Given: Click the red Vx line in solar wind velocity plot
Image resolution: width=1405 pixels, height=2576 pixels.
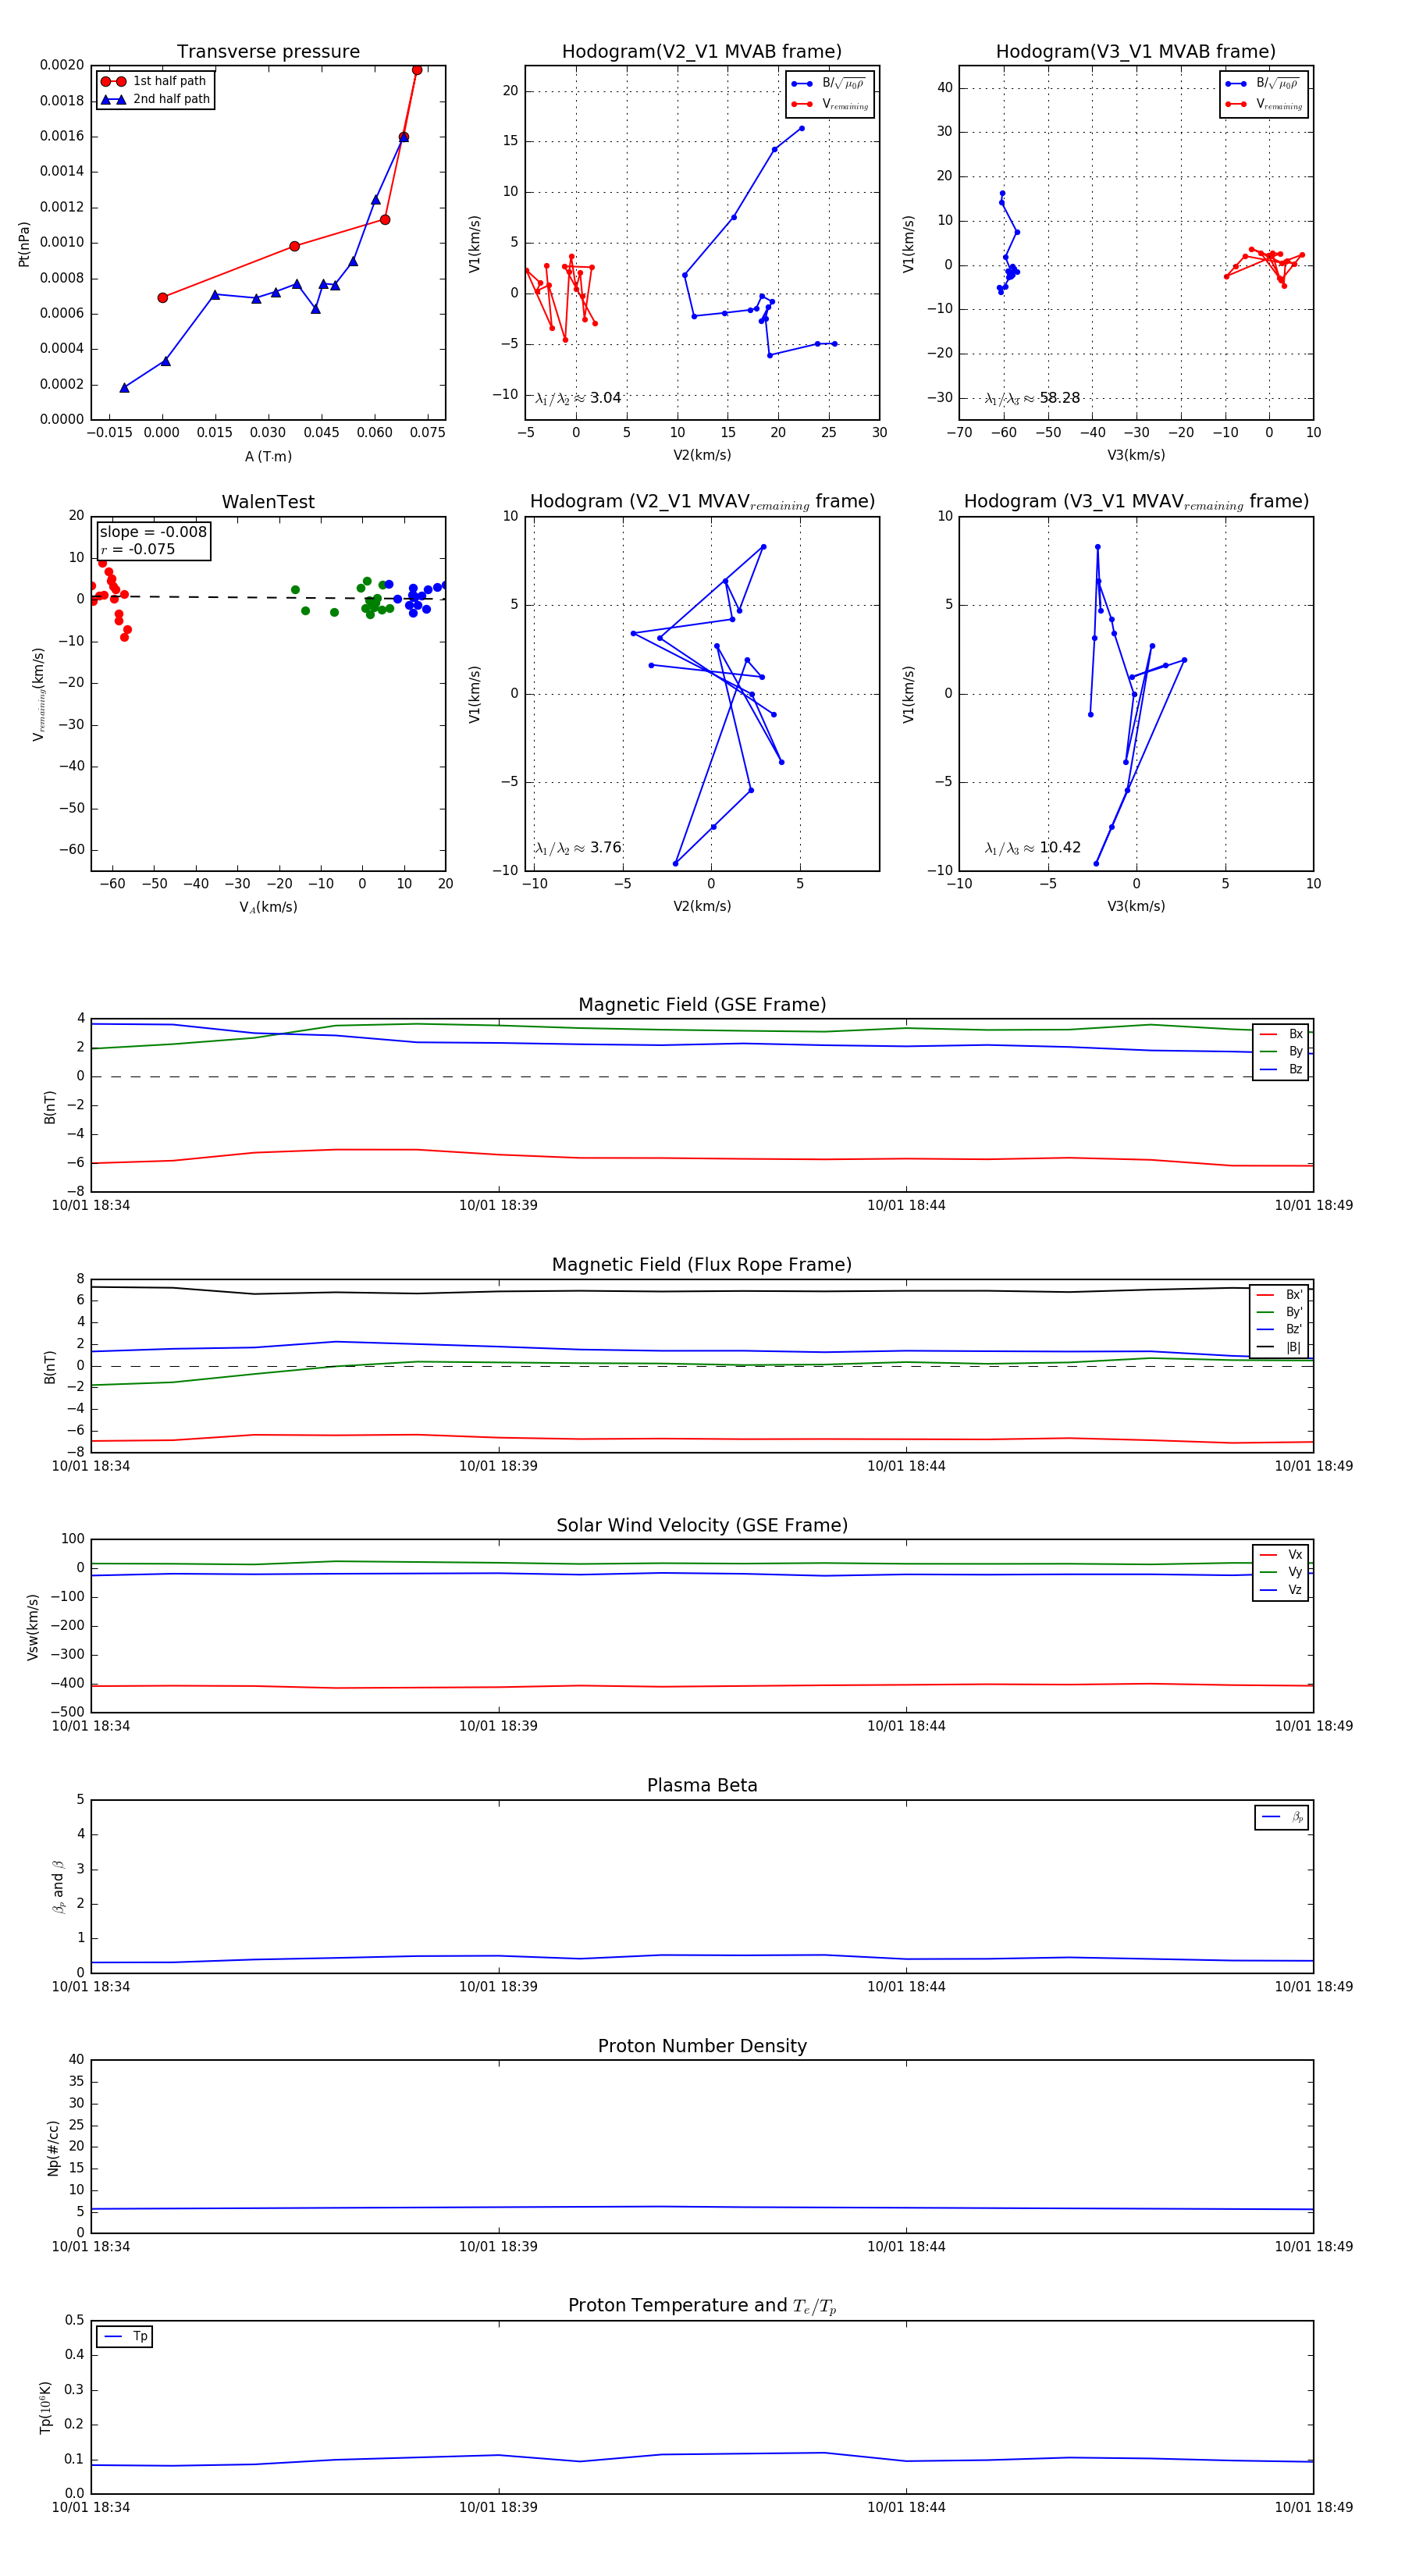Looking at the screenshot, I should [x=700, y=1686].
